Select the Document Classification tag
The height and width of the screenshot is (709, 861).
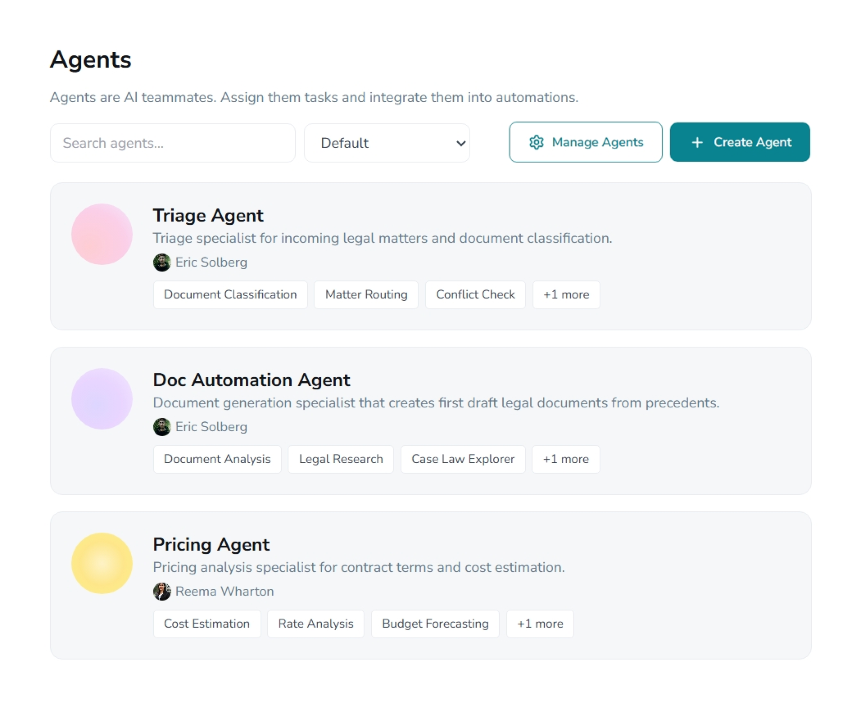[230, 294]
